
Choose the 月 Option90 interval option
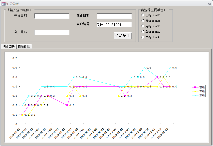143,26
